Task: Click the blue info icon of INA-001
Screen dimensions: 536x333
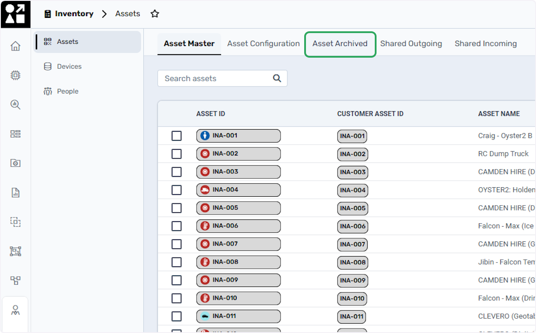Action: pos(205,135)
